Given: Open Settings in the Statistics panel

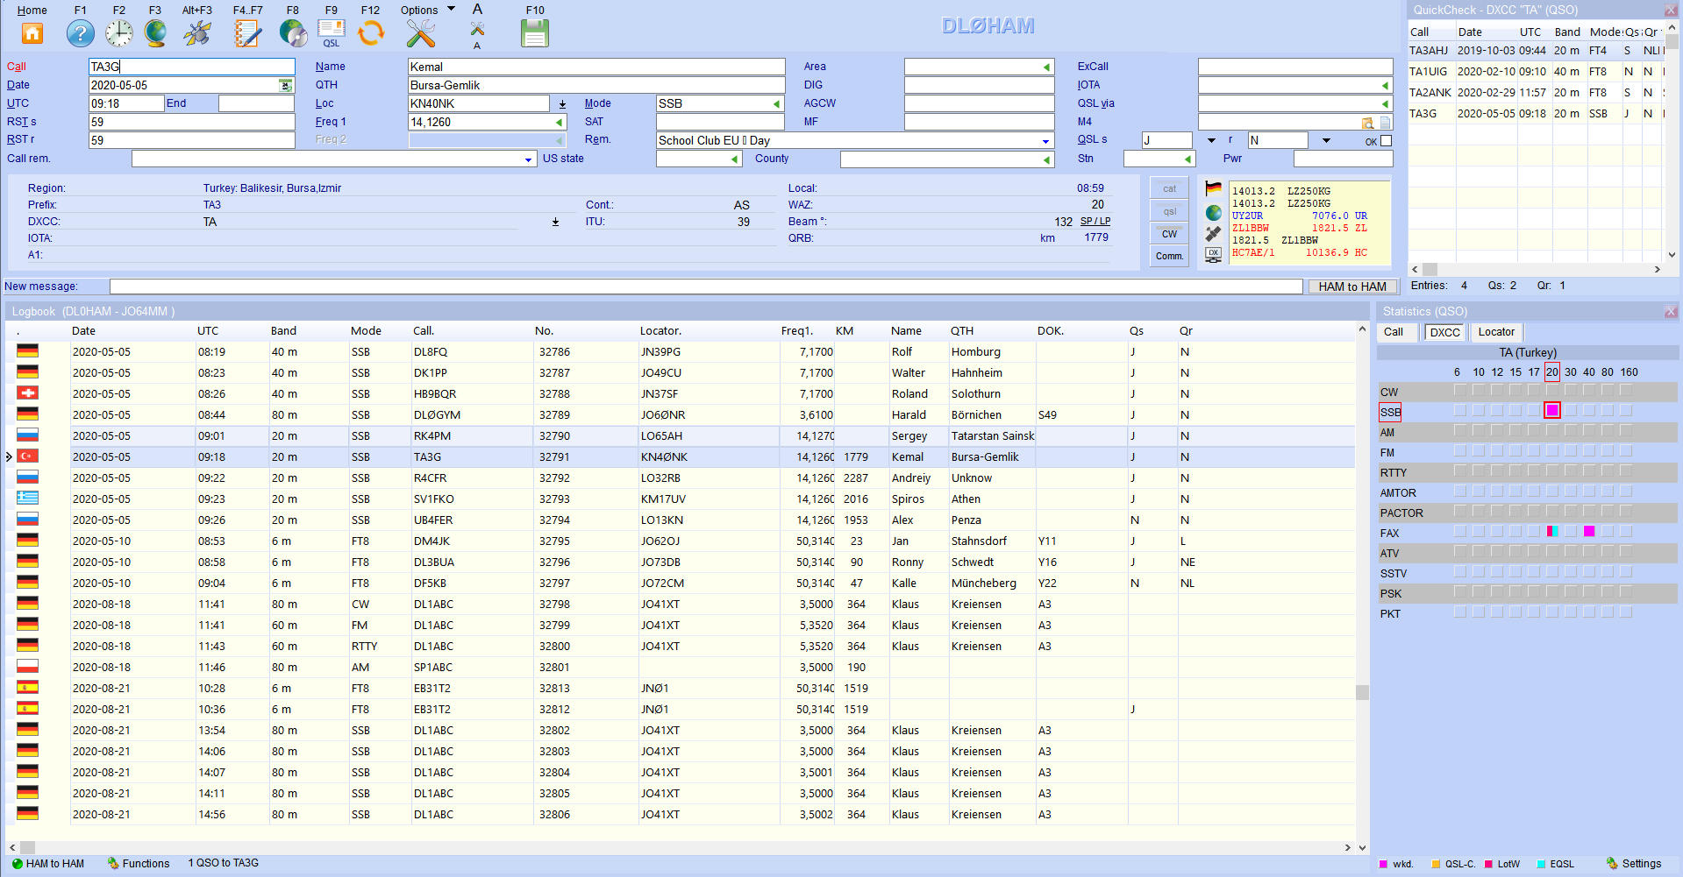Looking at the screenshot, I should 1634,864.
